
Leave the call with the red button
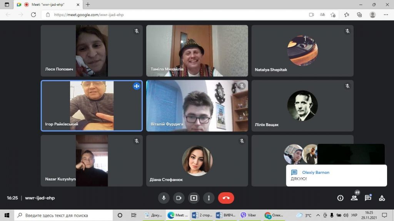(226, 198)
